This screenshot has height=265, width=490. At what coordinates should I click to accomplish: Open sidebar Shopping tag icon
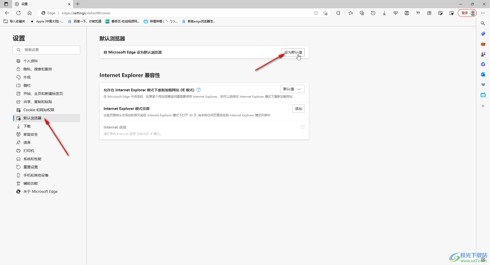pyautogui.click(x=483, y=34)
